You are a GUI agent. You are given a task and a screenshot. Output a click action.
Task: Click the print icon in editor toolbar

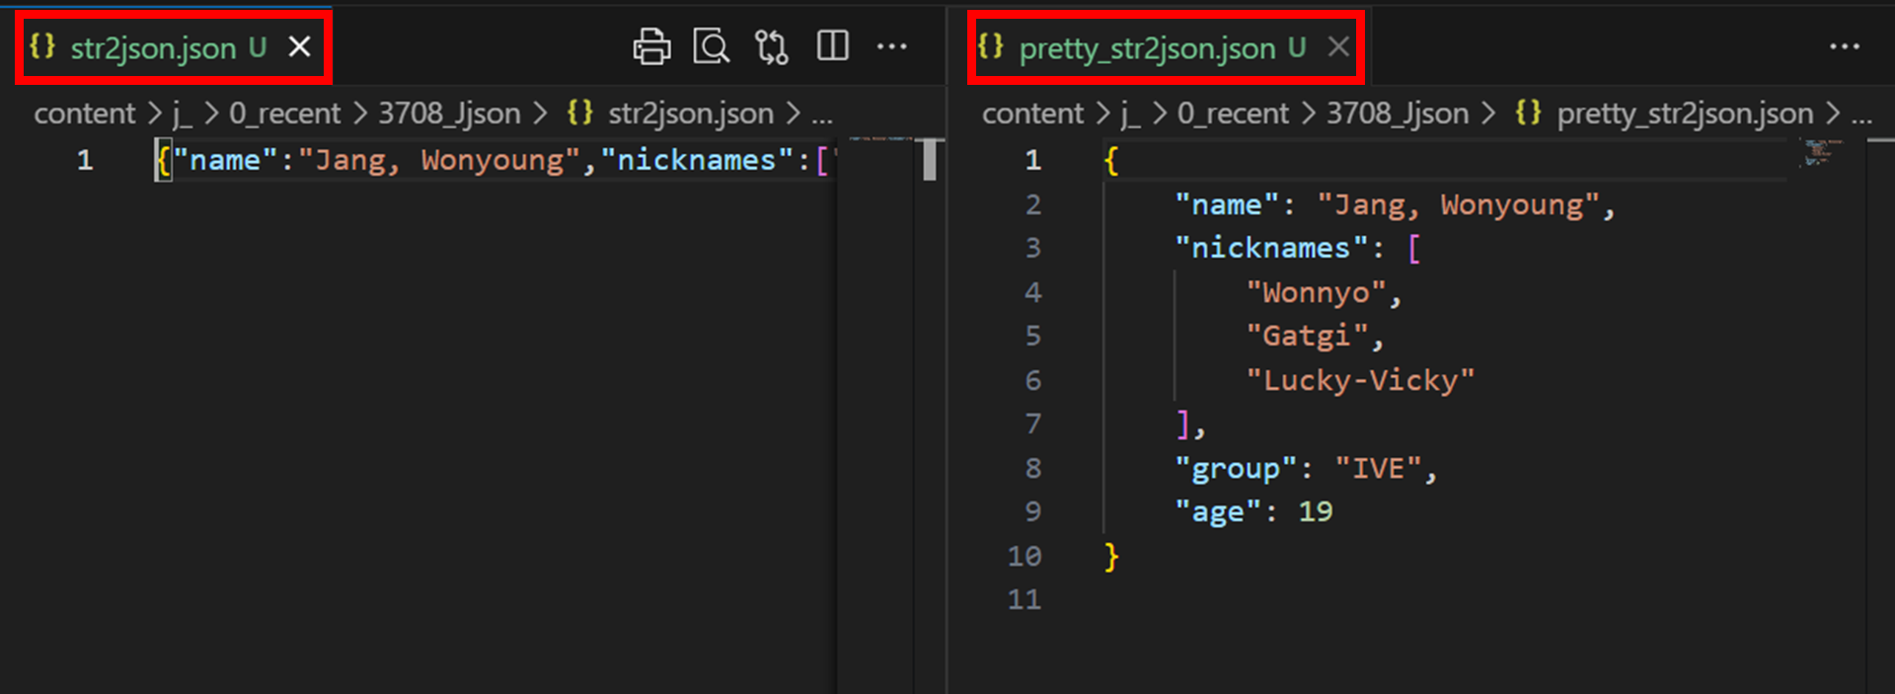651,46
